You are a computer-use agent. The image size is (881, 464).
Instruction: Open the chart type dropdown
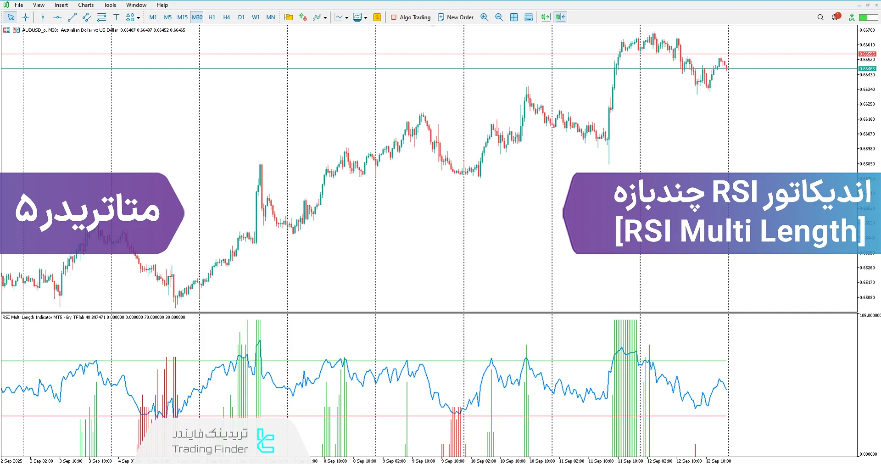(x=347, y=17)
